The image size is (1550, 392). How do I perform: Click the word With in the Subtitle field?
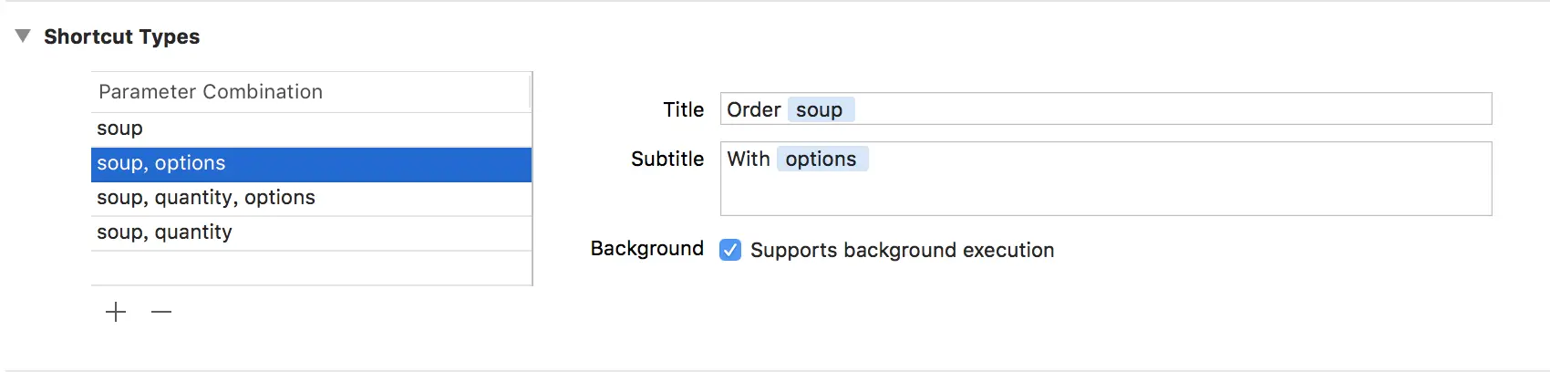pos(749,160)
